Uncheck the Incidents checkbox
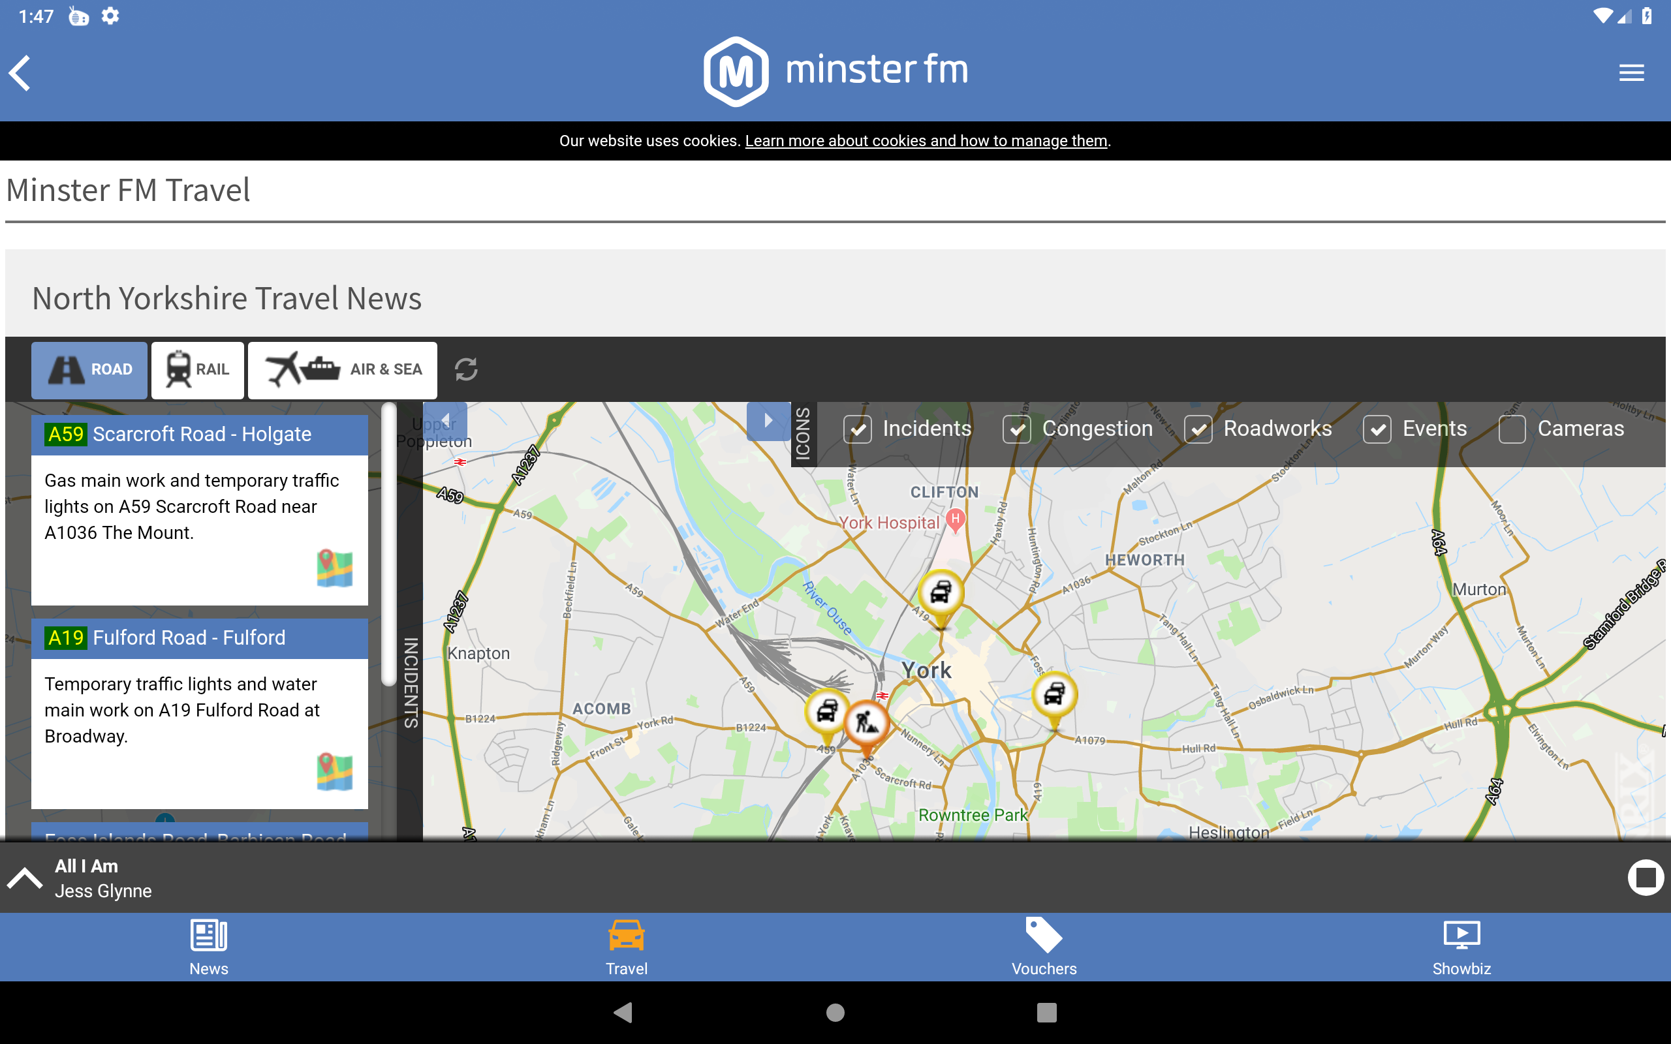This screenshot has height=1044, width=1671. (858, 429)
